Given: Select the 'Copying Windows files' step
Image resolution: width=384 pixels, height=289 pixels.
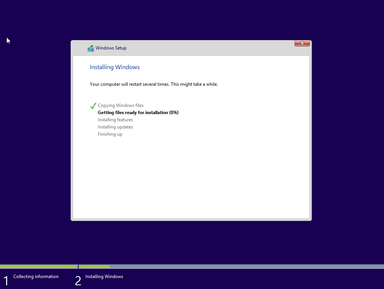Looking at the screenshot, I should (x=120, y=105).
